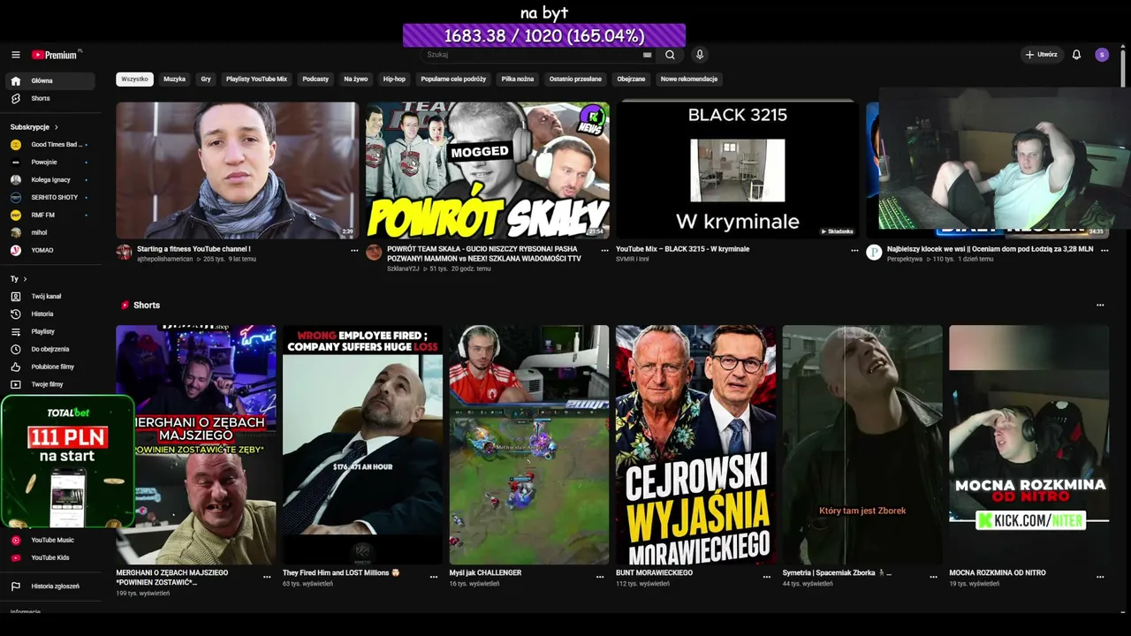Image resolution: width=1131 pixels, height=636 pixels.
Task: Select the Popularne cele podróży chip
Action: (x=453, y=79)
